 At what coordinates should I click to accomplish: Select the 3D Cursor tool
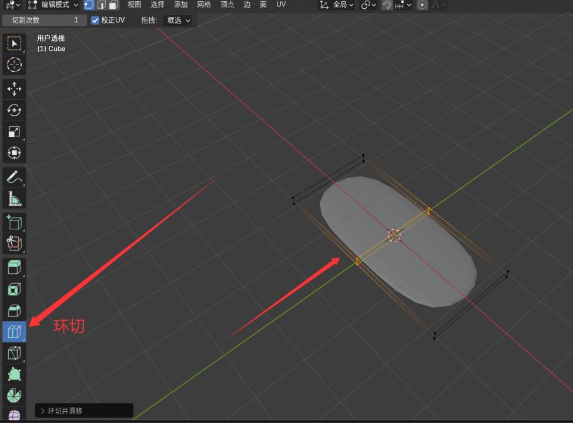(x=14, y=65)
